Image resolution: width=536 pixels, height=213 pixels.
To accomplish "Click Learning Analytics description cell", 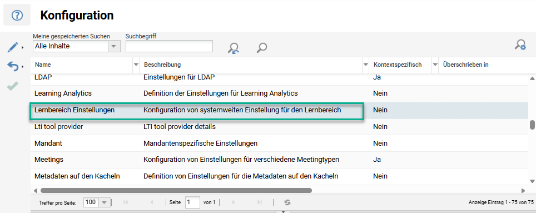I will [221, 93].
